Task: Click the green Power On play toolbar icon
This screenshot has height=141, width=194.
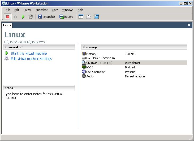Action: (x=23, y=17)
